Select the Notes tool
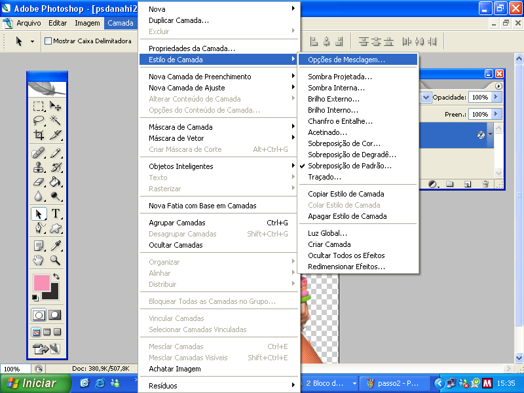Image resolution: width=524 pixels, height=393 pixels. tap(39, 246)
